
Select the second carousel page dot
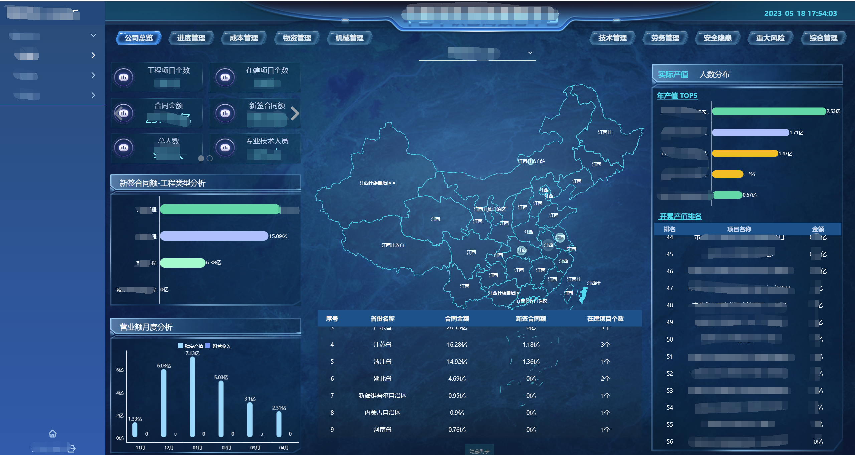click(x=210, y=158)
